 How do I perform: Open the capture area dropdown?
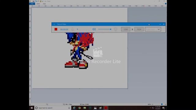coord(153,29)
